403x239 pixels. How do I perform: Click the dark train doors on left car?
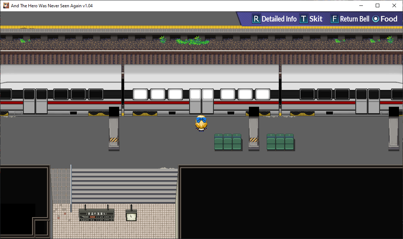(35, 101)
